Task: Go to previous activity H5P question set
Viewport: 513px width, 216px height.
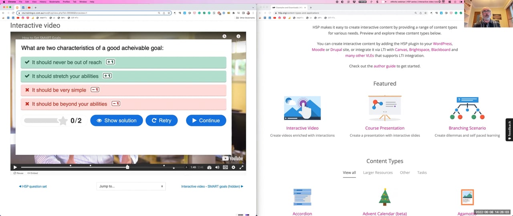Action: (33, 186)
